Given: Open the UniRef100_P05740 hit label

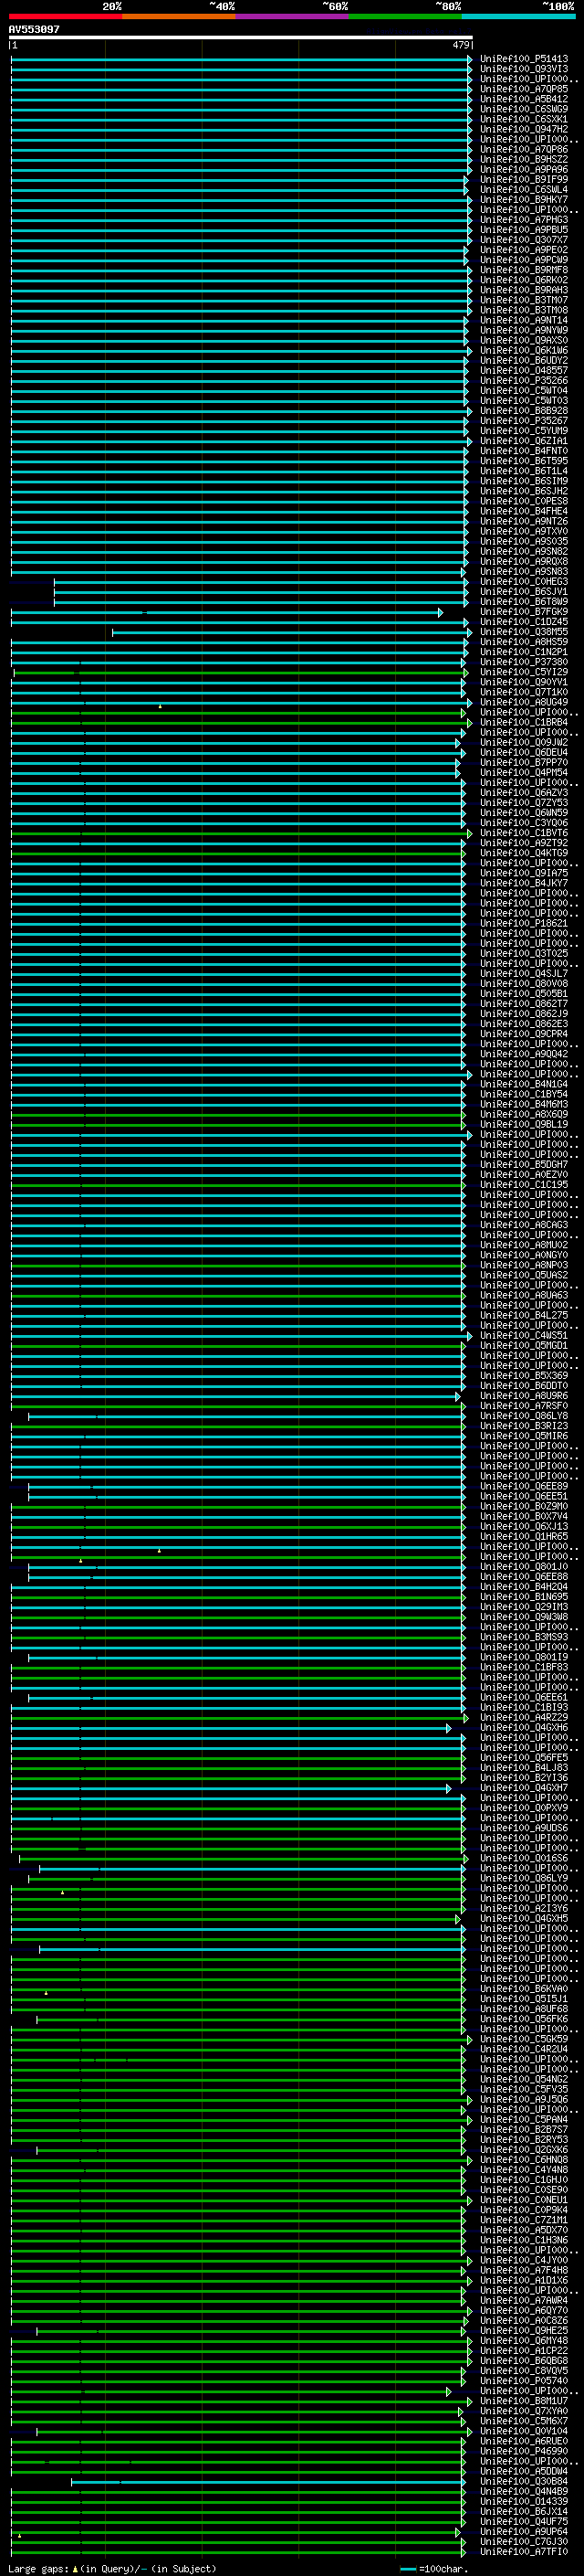Looking at the screenshot, I should tap(523, 2380).
